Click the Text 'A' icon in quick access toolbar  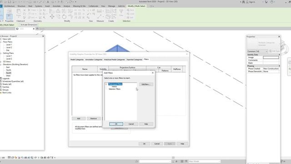(x=48, y=2)
